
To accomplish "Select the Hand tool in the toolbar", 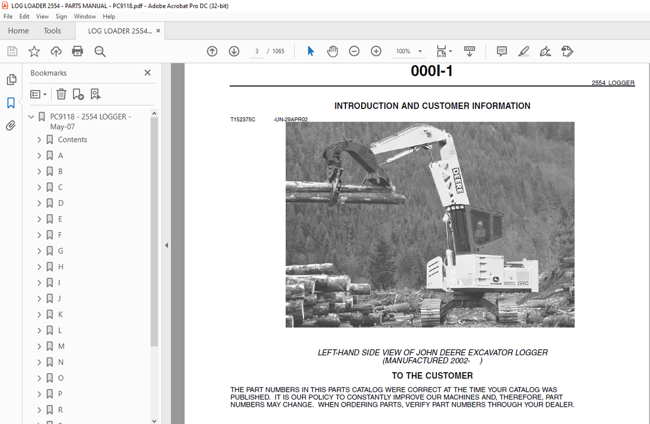I will (333, 51).
